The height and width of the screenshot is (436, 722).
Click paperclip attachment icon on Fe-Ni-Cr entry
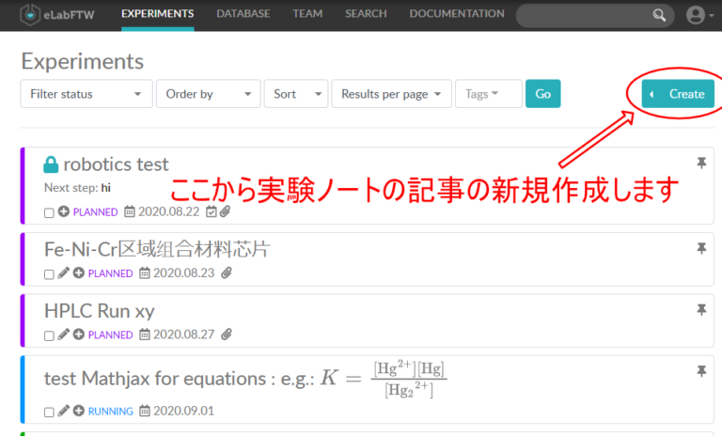[x=226, y=273]
